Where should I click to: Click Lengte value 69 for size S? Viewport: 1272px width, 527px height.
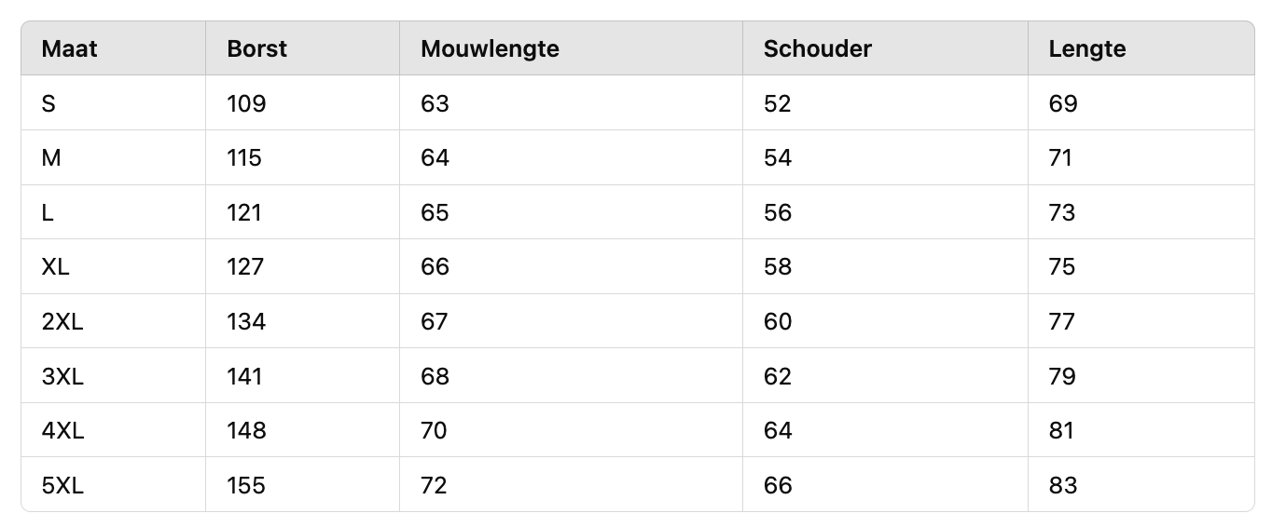point(1063,103)
